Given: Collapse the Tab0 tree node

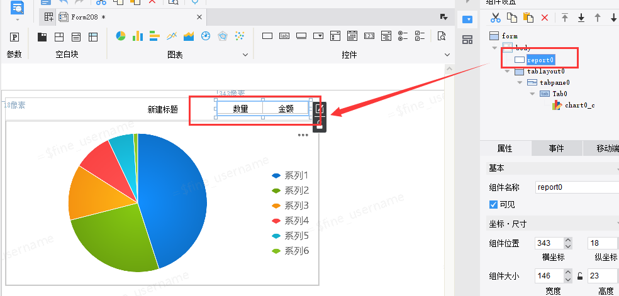Looking at the screenshot, I should click(533, 94).
